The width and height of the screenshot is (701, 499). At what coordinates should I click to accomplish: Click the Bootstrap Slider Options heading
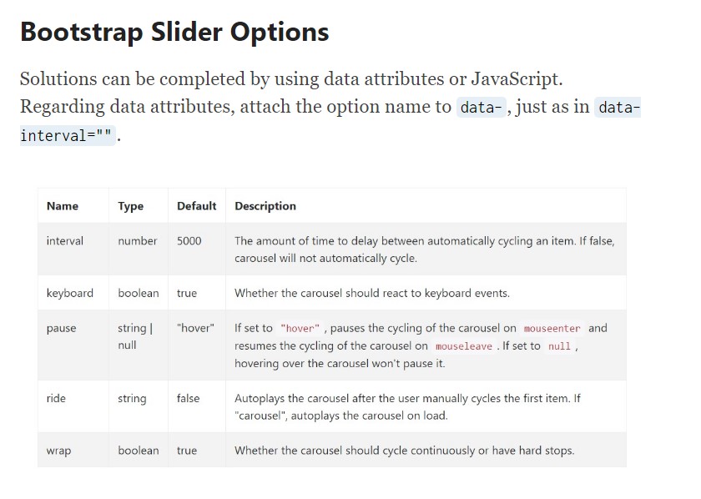(174, 32)
